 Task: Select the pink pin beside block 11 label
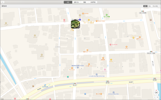[110, 45]
